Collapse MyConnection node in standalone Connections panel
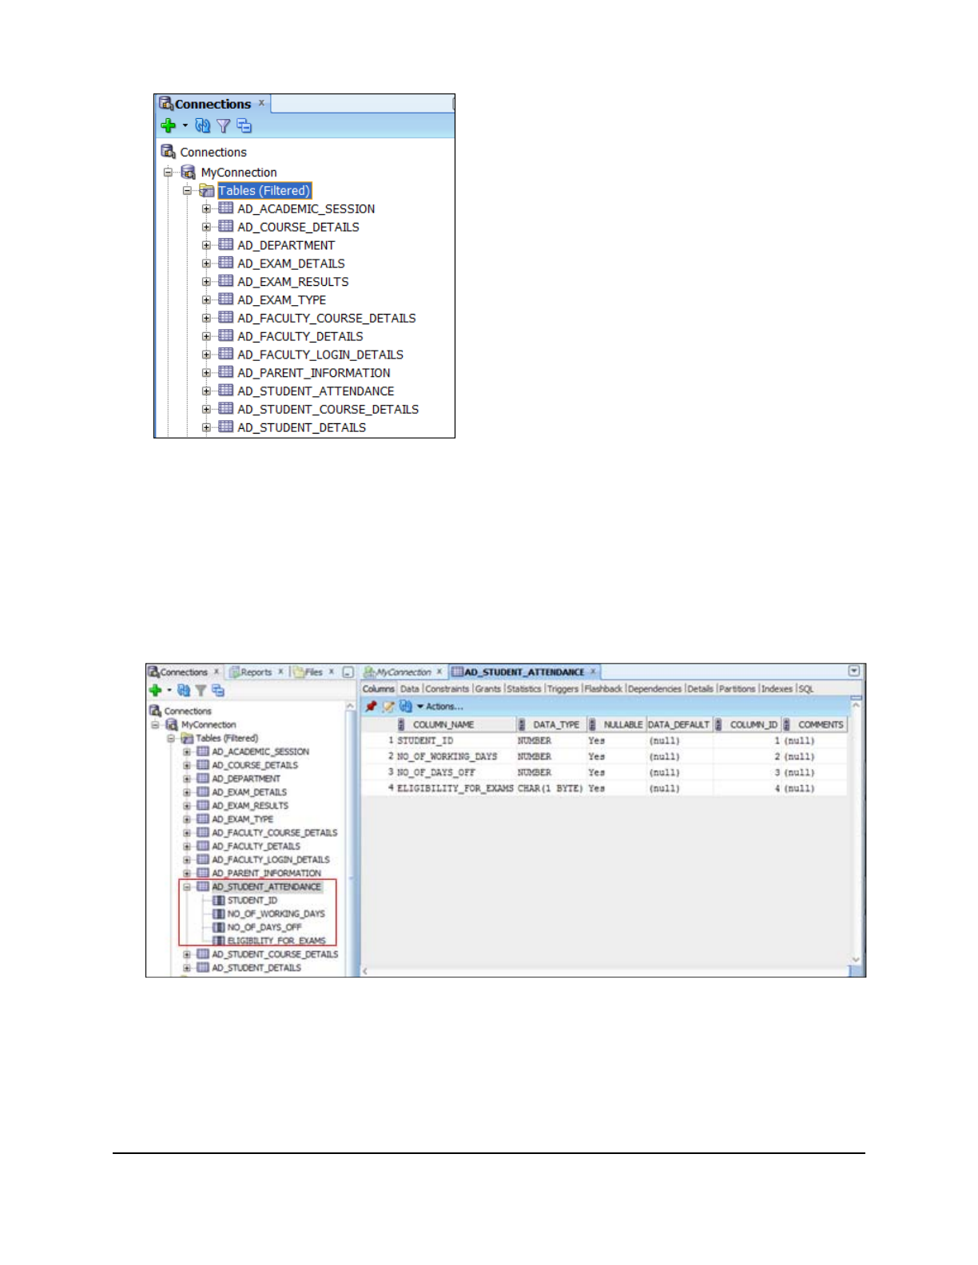Viewport: 978px width, 1265px height. (x=168, y=172)
